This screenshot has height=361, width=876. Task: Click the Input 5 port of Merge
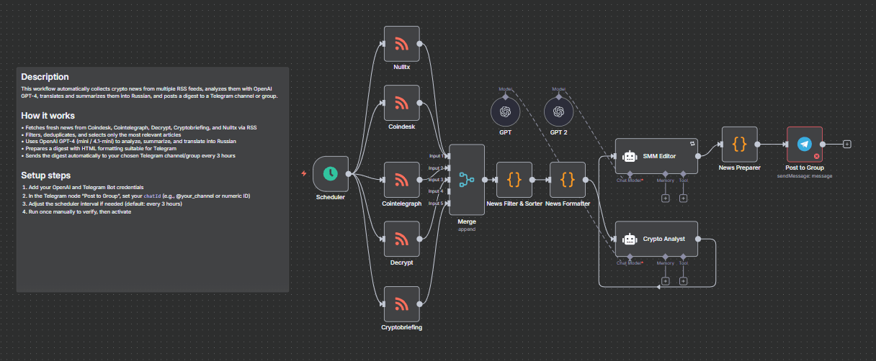coord(448,204)
